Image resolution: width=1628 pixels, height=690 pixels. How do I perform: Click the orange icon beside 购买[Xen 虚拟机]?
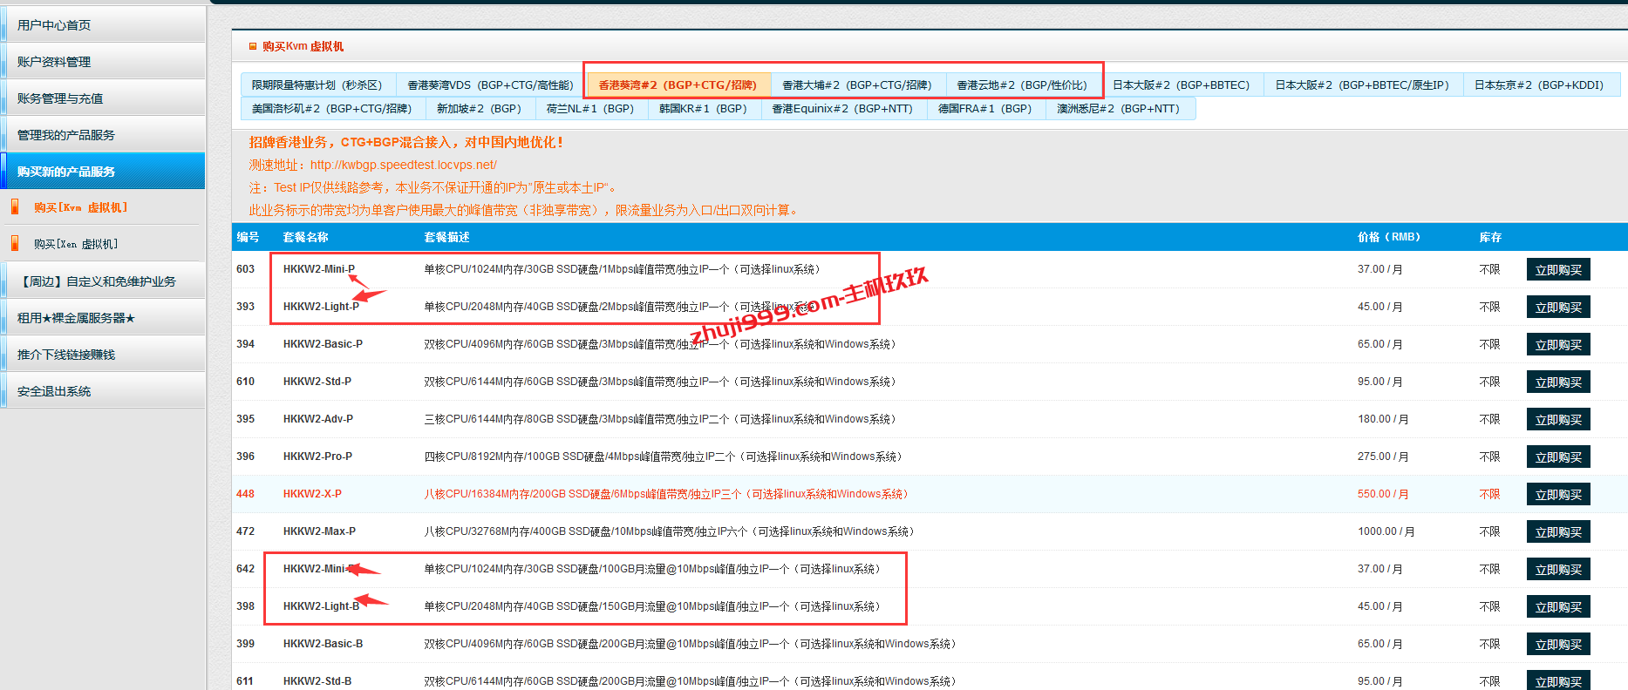click(x=15, y=243)
